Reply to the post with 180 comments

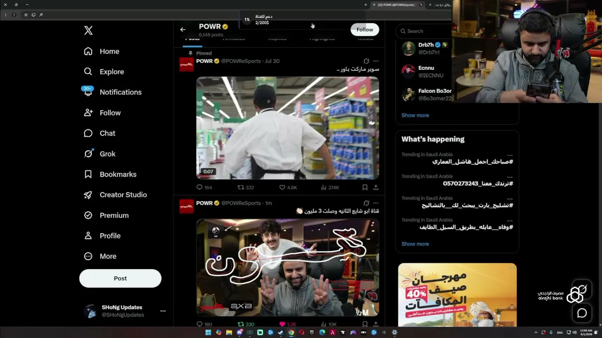(204, 324)
